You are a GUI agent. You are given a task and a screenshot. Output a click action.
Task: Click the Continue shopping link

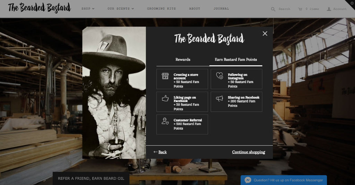[x=248, y=152]
